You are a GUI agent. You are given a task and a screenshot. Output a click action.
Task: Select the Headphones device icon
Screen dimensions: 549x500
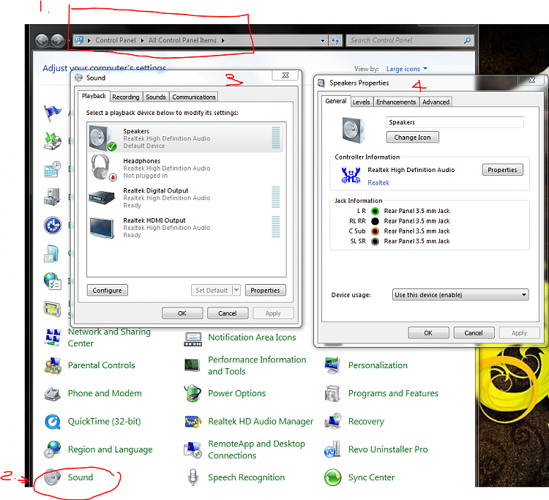(104, 168)
